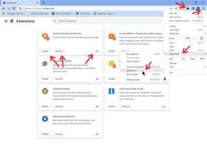Enable the Video Downloader For FB switch
Image resolution: width=207 pixels, height=158 pixels.
click(163, 107)
